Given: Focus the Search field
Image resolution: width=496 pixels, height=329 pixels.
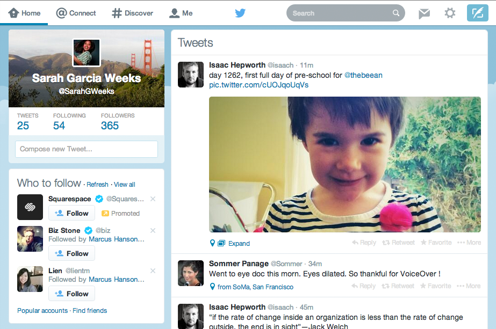Looking at the screenshot, I should click(346, 13).
